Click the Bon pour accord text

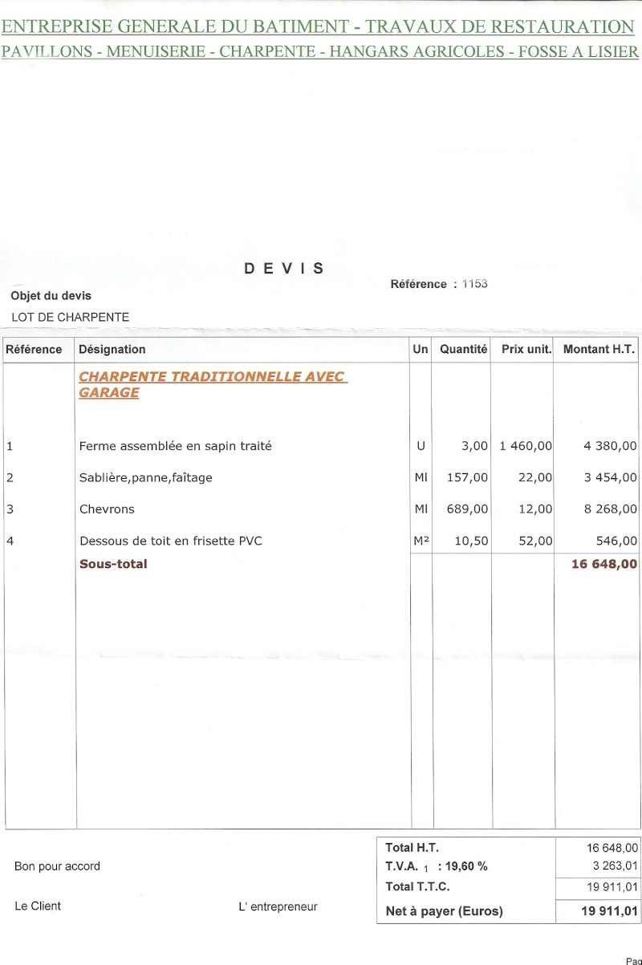(57, 866)
